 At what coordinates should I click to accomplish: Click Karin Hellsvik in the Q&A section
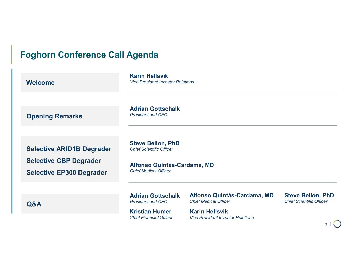click(209, 212)
